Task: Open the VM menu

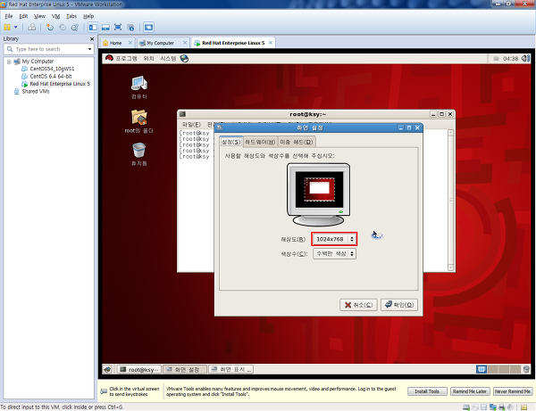Action: 55,16
